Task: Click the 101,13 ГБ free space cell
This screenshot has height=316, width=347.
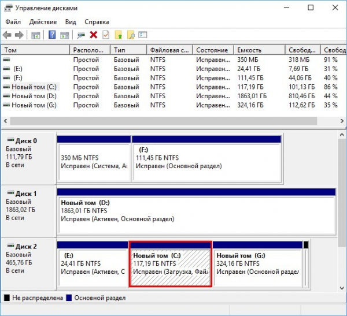Action: coord(301,87)
